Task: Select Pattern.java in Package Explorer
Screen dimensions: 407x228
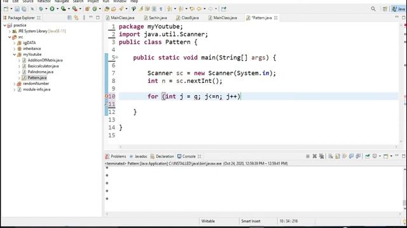Action: pyautogui.click(x=37, y=78)
